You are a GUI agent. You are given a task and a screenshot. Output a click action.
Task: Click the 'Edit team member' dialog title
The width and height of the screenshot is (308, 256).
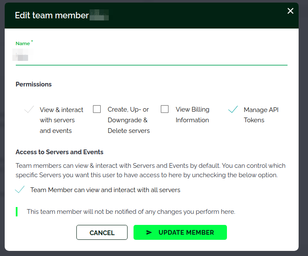pos(52,15)
